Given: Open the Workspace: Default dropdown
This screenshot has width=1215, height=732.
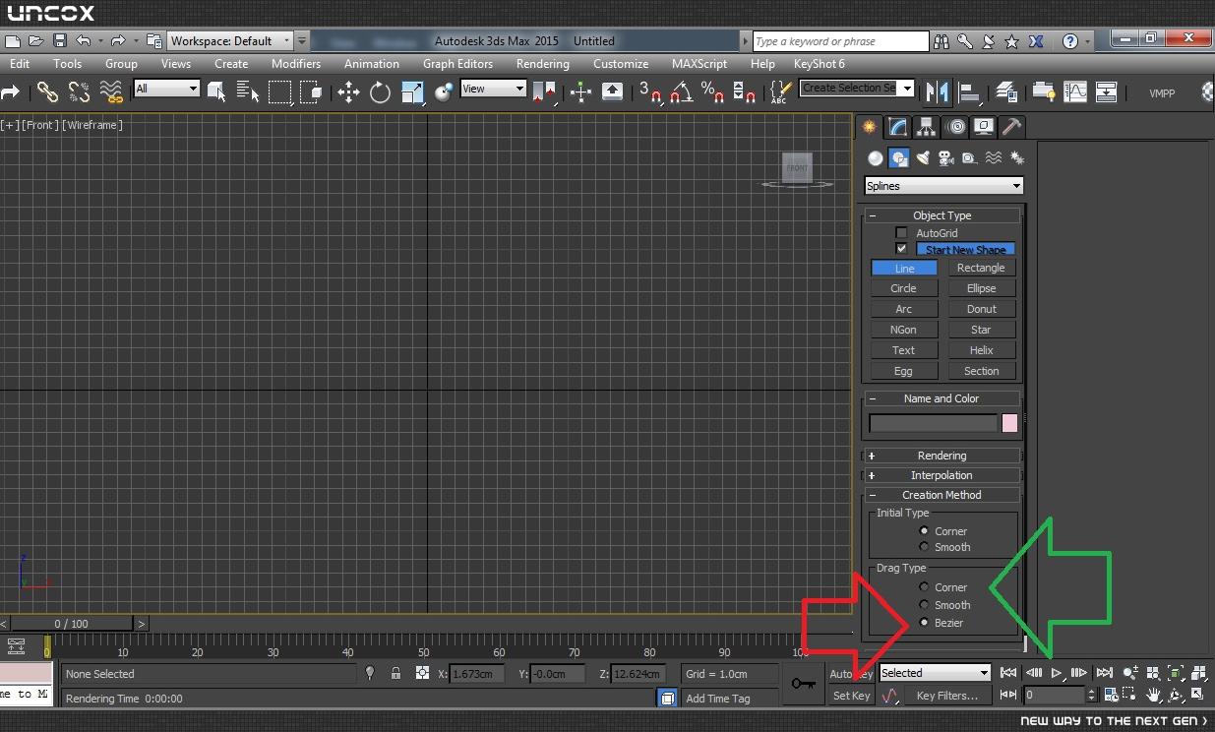Looking at the screenshot, I should click(230, 40).
